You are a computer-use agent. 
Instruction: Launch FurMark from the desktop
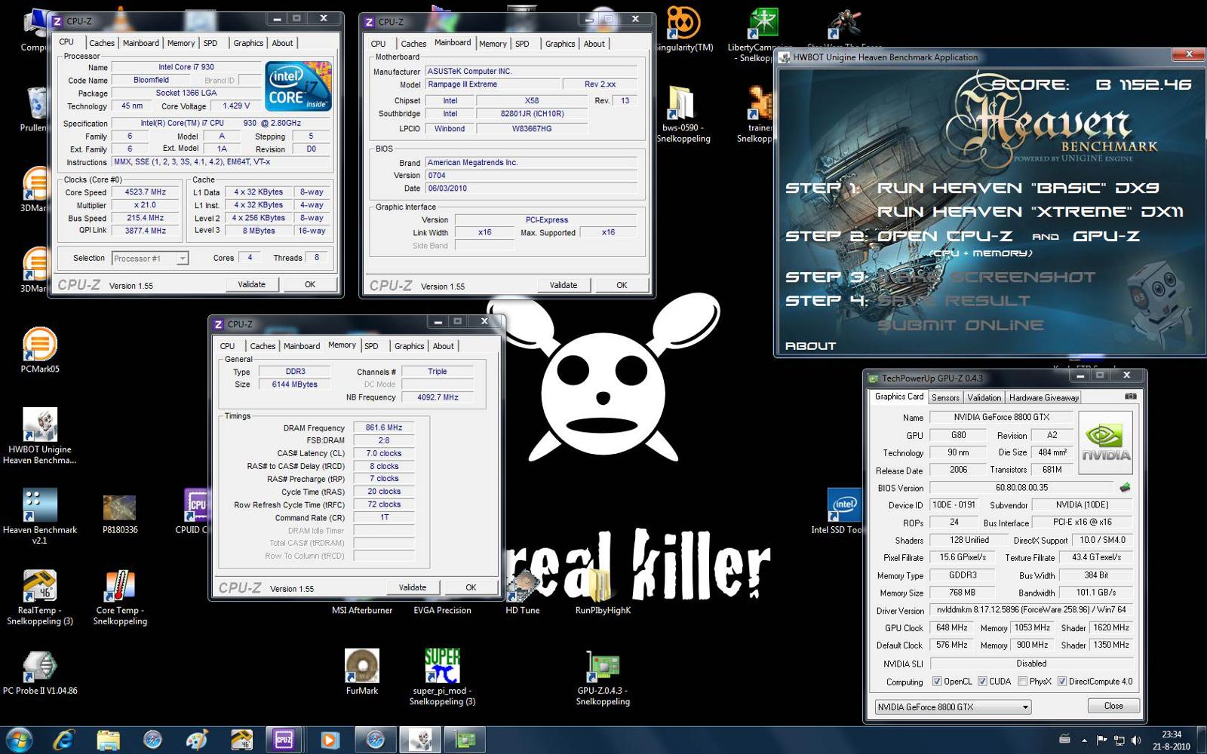[x=362, y=672]
